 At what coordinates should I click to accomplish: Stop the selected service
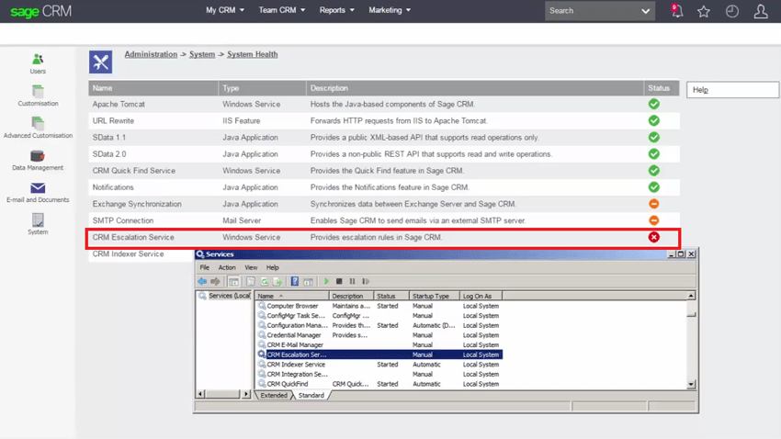pos(339,281)
